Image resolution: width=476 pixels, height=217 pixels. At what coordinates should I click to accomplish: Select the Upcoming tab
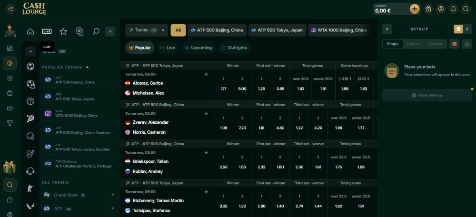point(198,48)
